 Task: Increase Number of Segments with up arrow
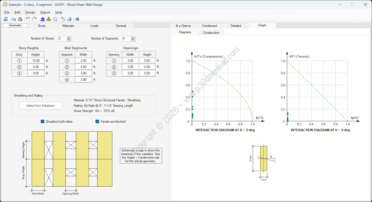133,37
